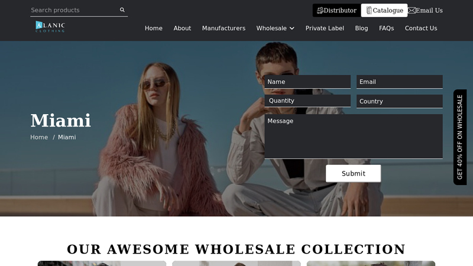Click the Distributor button label
The width and height of the screenshot is (473, 266).
point(340,11)
